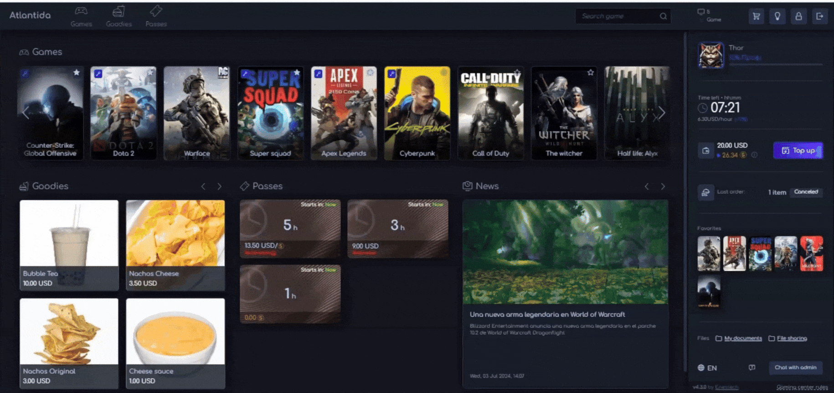This screenshot has height=393, width=834.
Task: Show next games with right arrow
Action: [662, 113]
